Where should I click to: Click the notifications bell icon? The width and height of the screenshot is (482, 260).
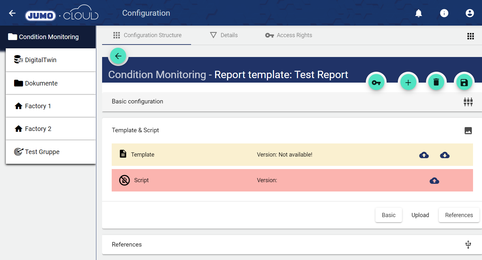[418, 13]
